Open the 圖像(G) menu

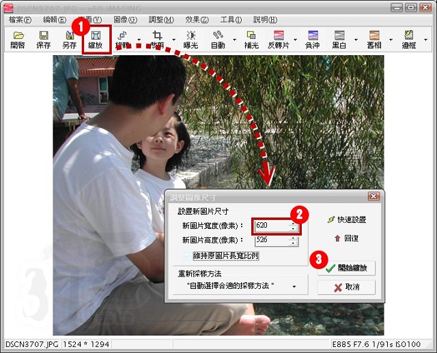pos(126,20)
